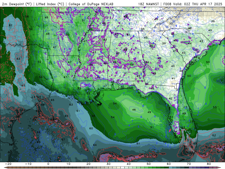
Task: Click the "2m Dewpoint (°F)" title text
Action: point(17,4)
